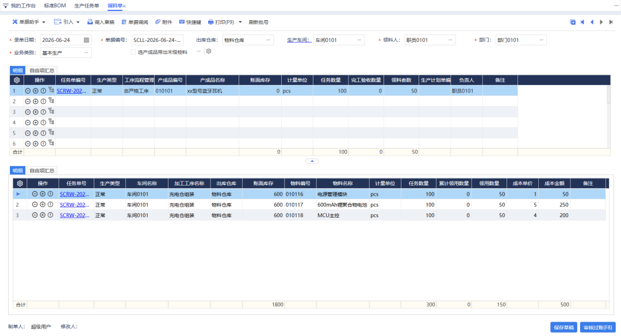Click the 单据编号 input field
Viewport: 621px width, 336px height.
click(157, 40)
